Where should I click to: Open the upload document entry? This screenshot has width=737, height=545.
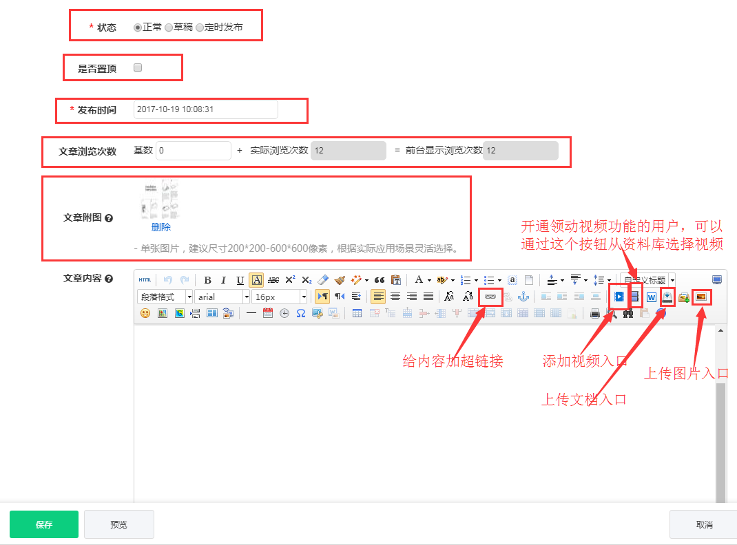click(667, 297)
